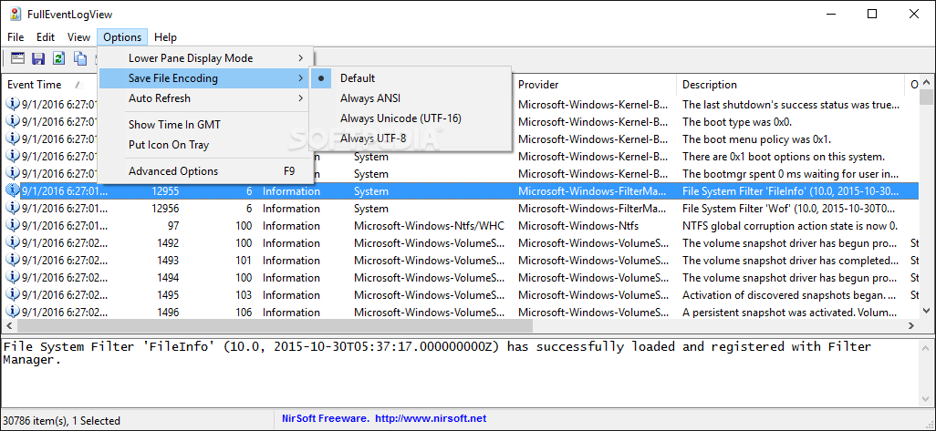The image size is (936, 431).
Task: Select Default save file encoding
Action: pyautogui.click(x=411, y=78)
